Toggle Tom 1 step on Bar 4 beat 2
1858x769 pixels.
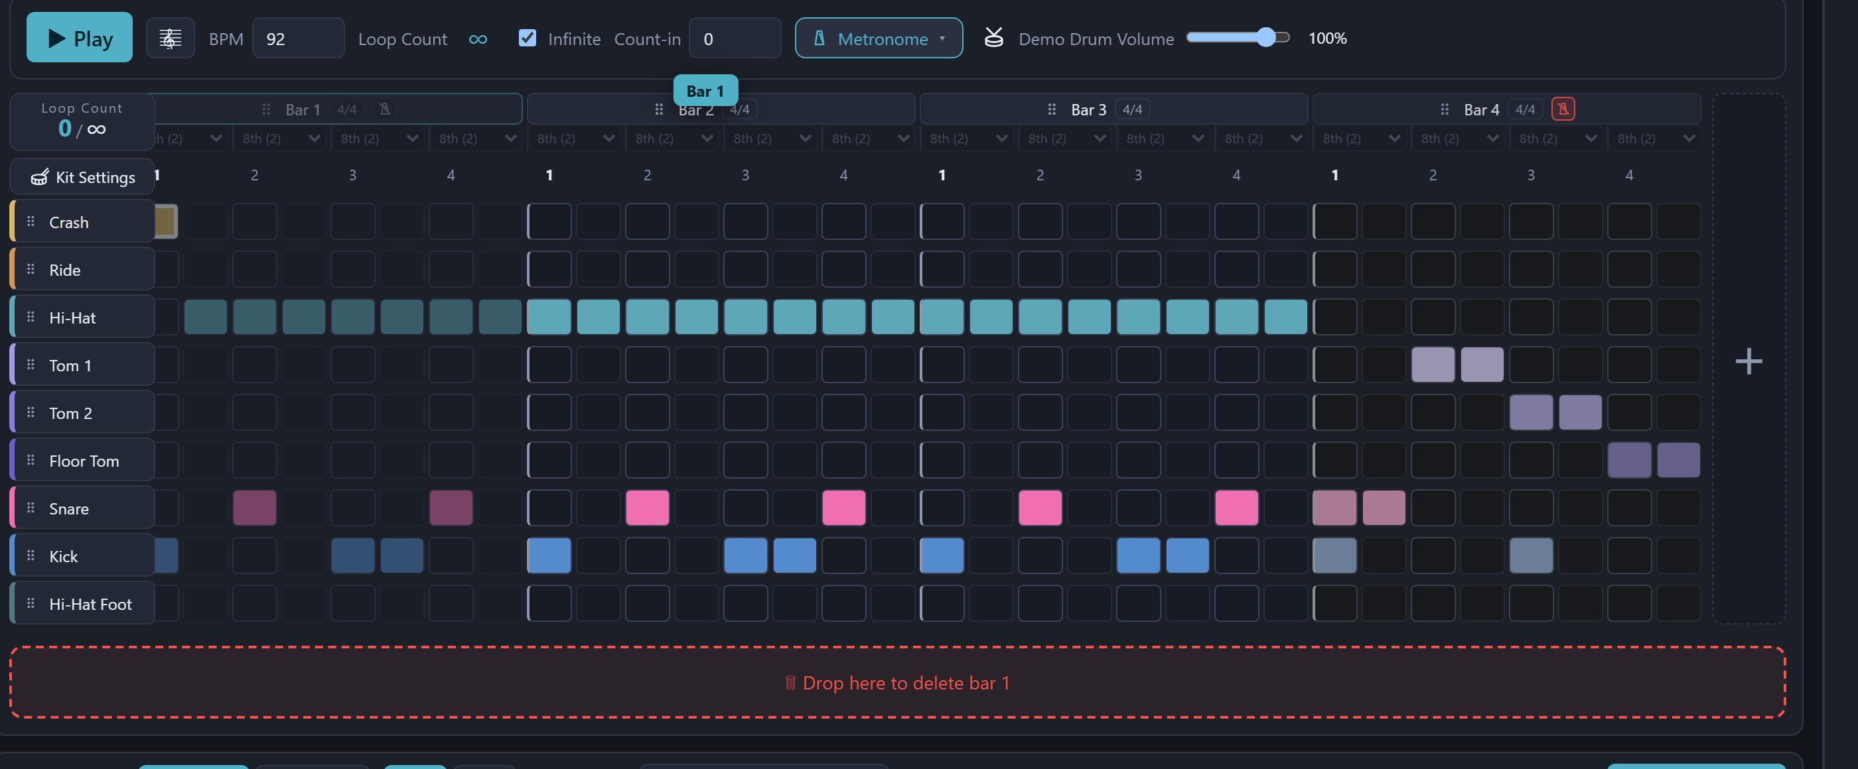pyautogui.click(x=1433, y=364)
